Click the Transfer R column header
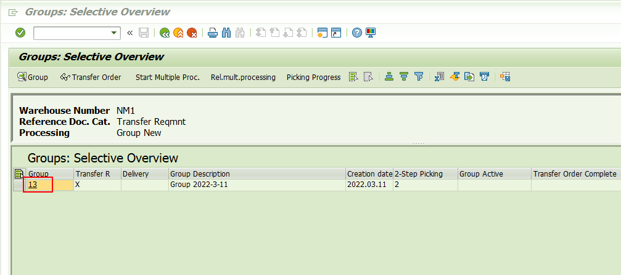Screen dimensions: 621x275 [x=97, y=174]
